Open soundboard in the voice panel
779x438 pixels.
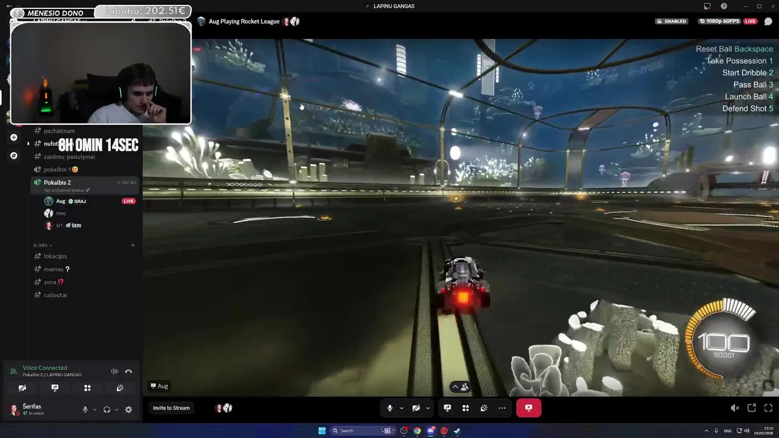(x=120, y=388)
